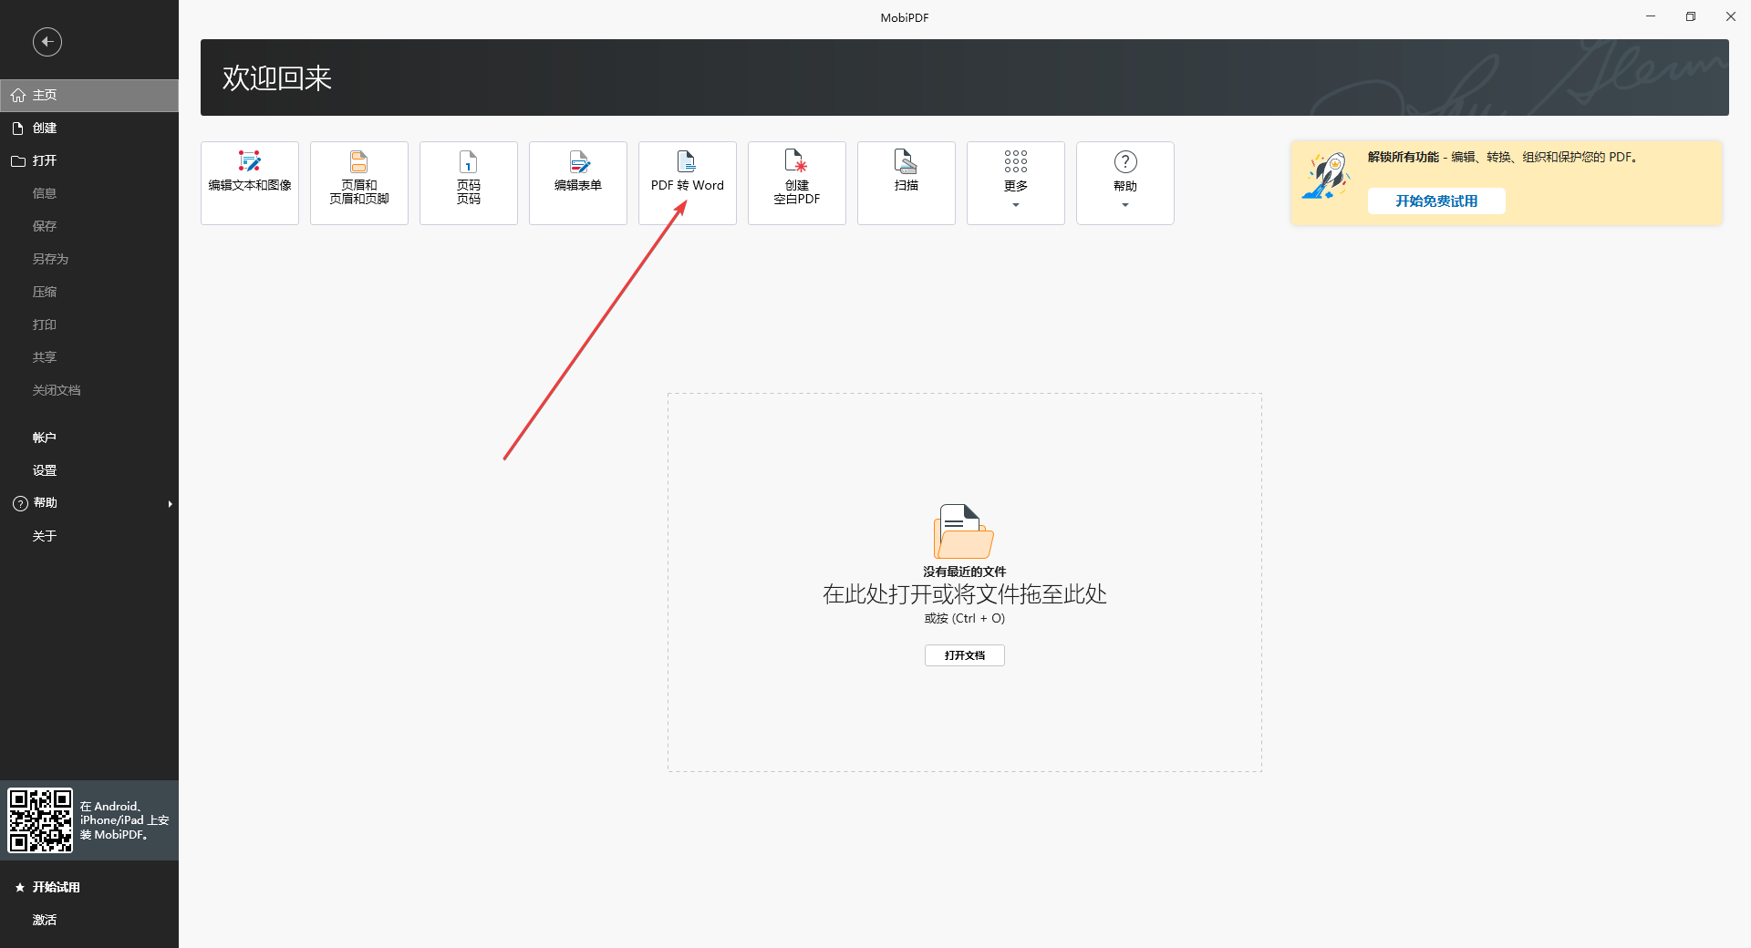Create a 空白PDF document
1751x948 pixels.
click(796, 182)
